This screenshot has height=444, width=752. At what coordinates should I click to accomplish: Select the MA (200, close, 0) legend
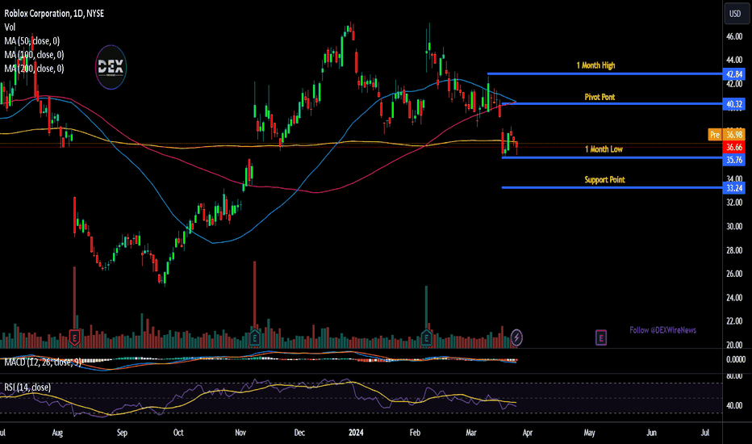pos(34,69)
